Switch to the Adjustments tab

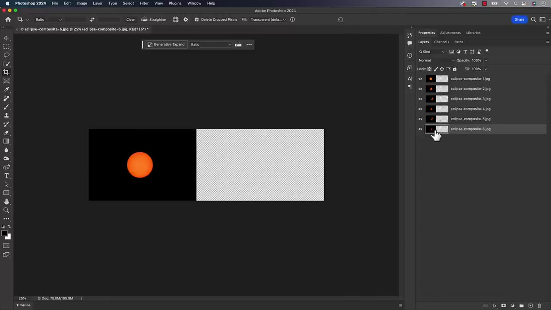(x=450, y=33)
